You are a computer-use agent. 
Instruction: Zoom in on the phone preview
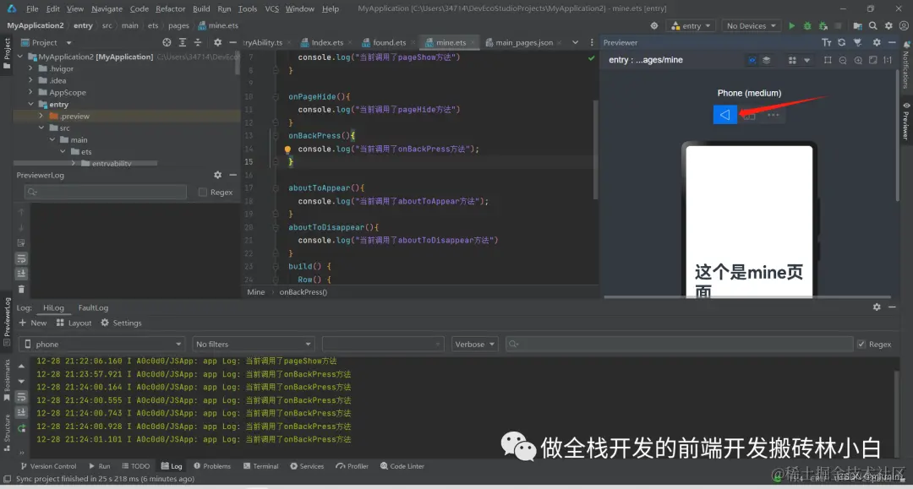coord(858,59)
